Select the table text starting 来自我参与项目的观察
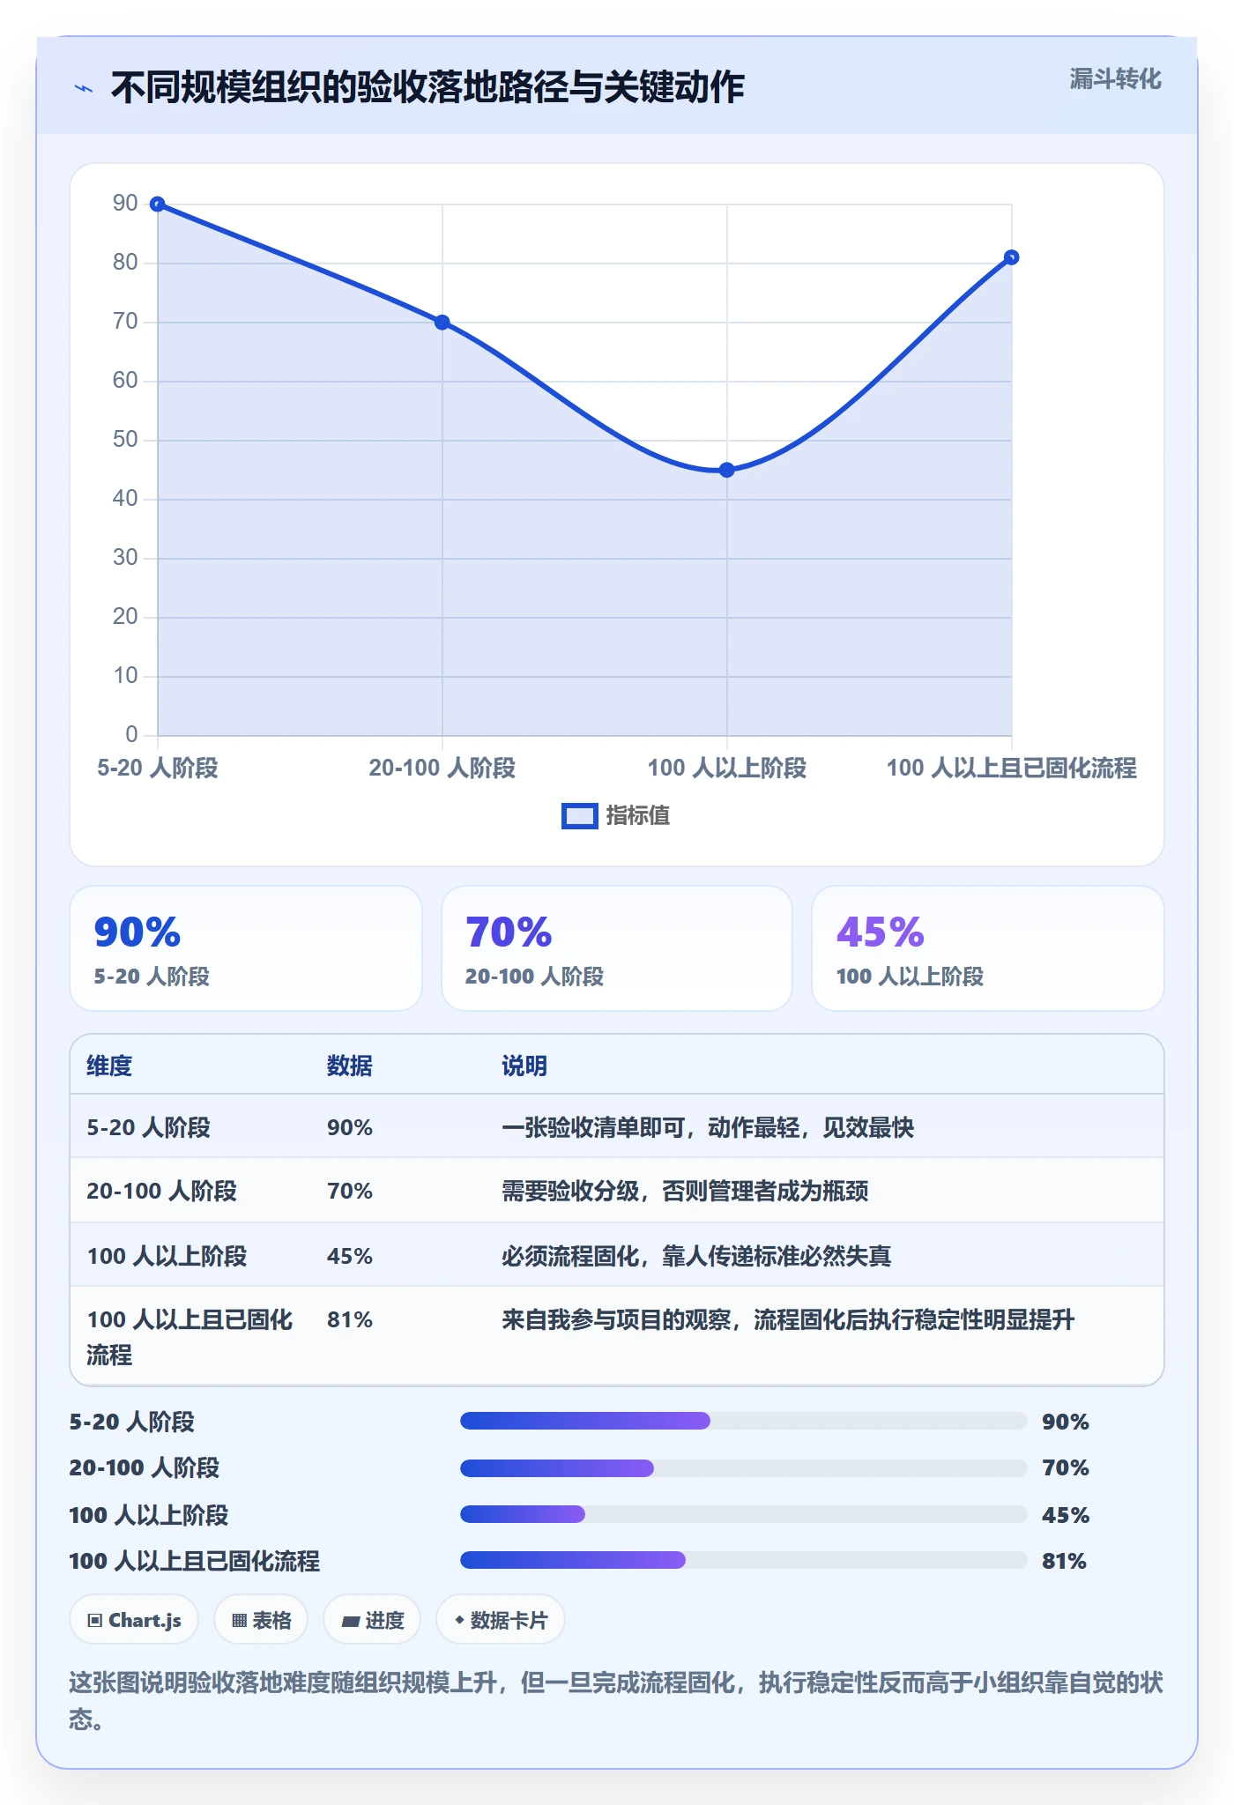The height and width of the screenshot is (1805, 1234). pos(788,1319)
